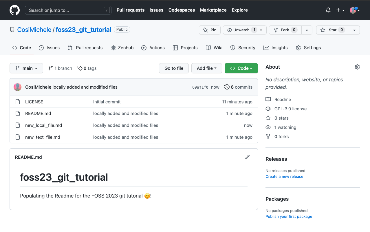The height and width of the screenshot is (232, 370).
Task: Click the Initial commit message link
Action: (107, 102)
